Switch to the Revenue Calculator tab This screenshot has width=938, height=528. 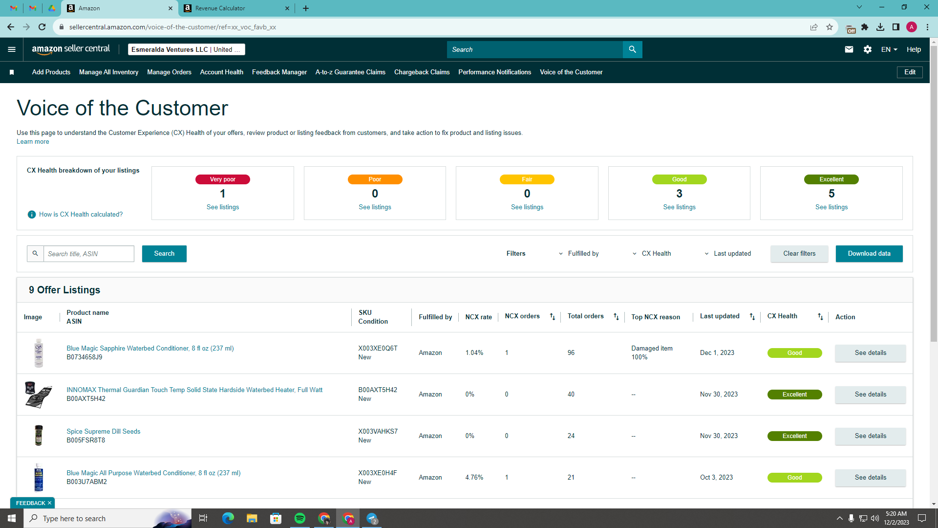coord(235,8)
